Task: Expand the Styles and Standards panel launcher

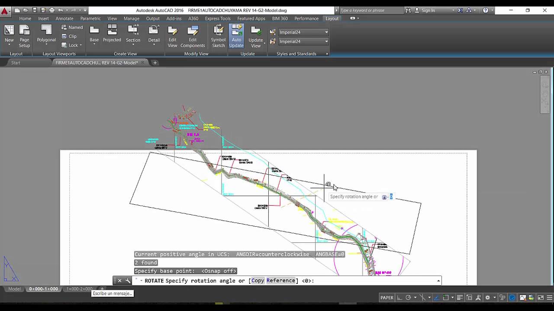Action: [327, 54]
